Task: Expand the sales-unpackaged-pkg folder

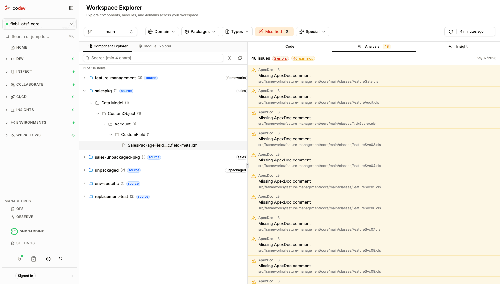Action: (84, 157)
